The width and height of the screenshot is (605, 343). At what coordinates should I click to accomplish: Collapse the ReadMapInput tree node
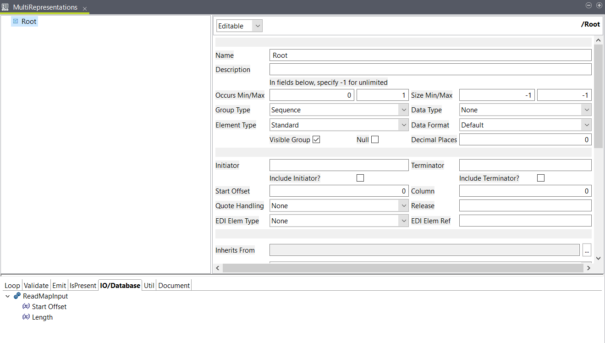pyautogui.click(x=7, y=296)
